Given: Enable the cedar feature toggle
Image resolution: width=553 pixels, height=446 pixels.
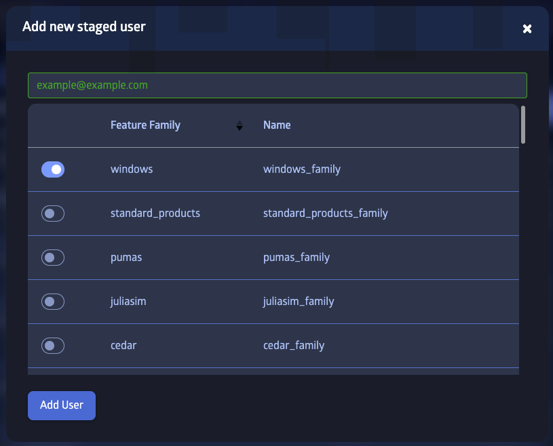Looking at the screenshot, I should [x=53, y=345].
